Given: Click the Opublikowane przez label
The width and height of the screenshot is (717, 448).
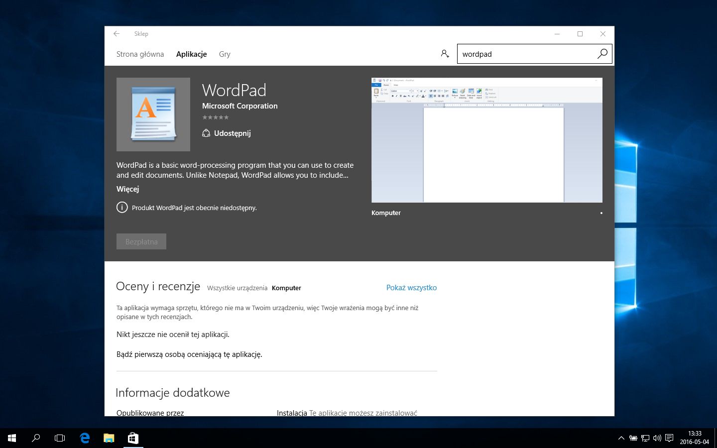Looking at the screenshot, I should [x=150, y=413].
